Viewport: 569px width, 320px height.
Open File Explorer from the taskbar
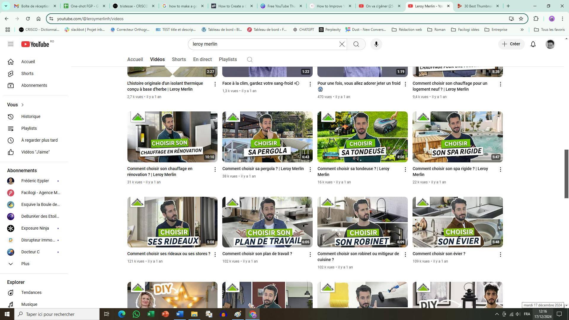(194, 314)
